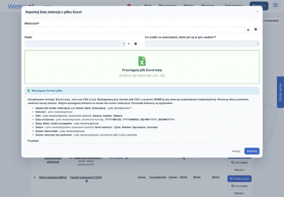Image resolution: width=284 pixels, height=197 pixels.
Task: Open the Klient pokazowy86823 link
Action: click(53, 177)
